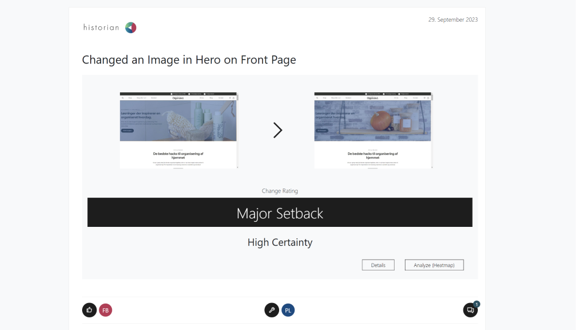Screen dimensions: 576x330
Task: Click 'De bedste hacks' heading in after screenshot
Action: pyautogui.click(x=373, y=155)
